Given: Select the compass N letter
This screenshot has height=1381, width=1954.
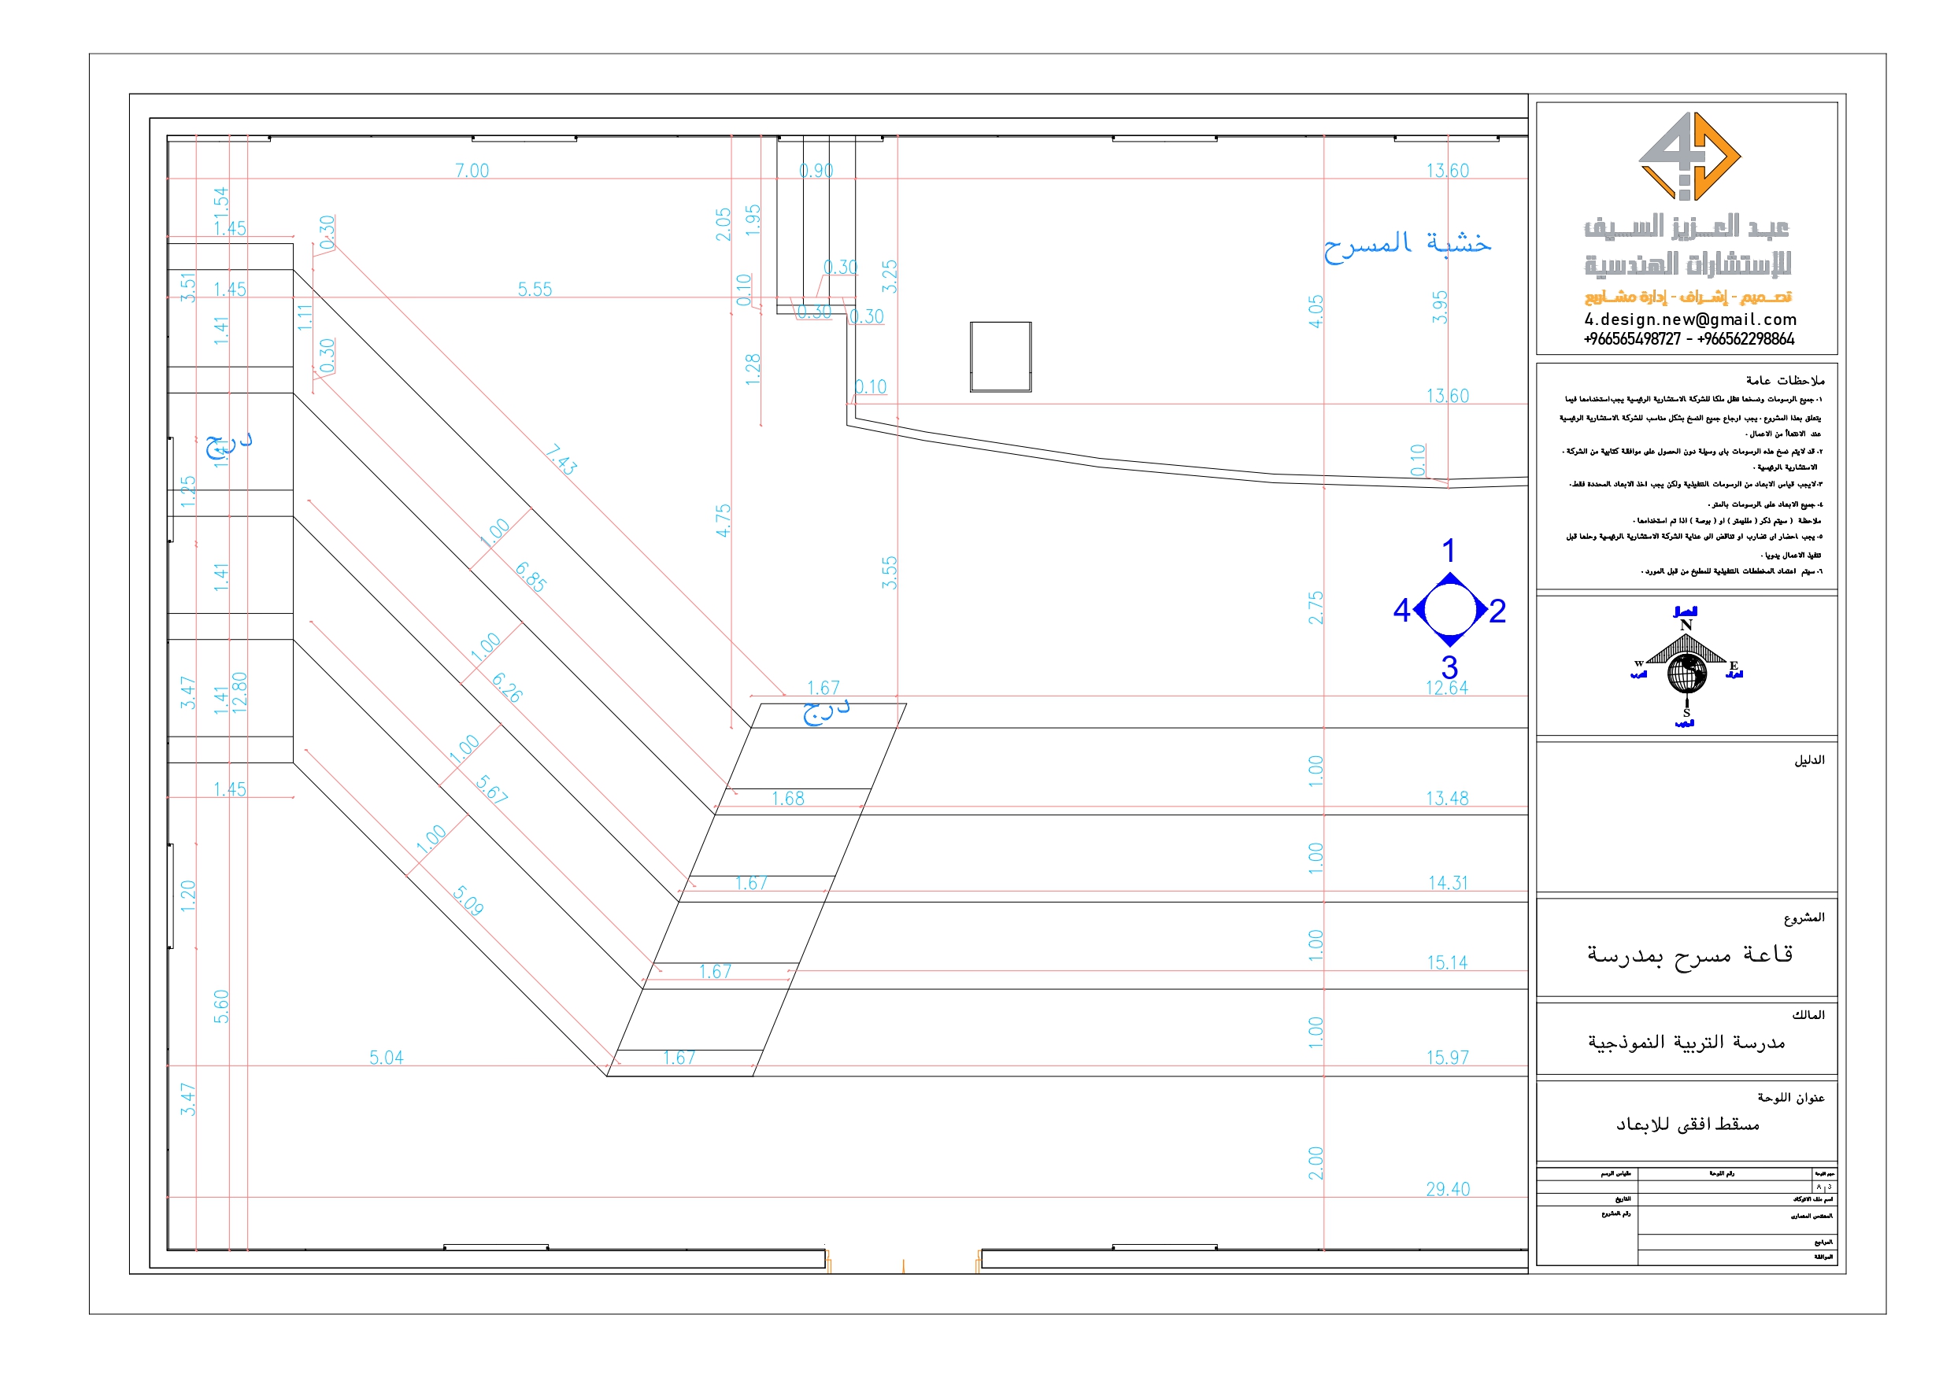Looking at the screenshot, I should point(1686,625).
